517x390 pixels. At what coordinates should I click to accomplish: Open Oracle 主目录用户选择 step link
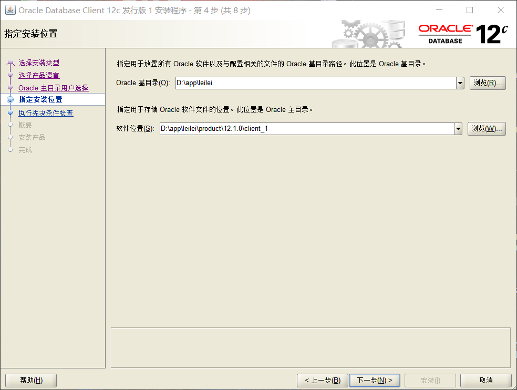(53, 88)
